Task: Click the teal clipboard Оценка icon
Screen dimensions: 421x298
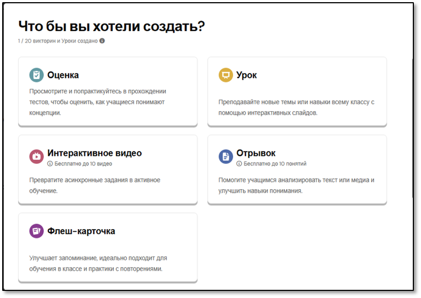Action: (x=37, y=75)
